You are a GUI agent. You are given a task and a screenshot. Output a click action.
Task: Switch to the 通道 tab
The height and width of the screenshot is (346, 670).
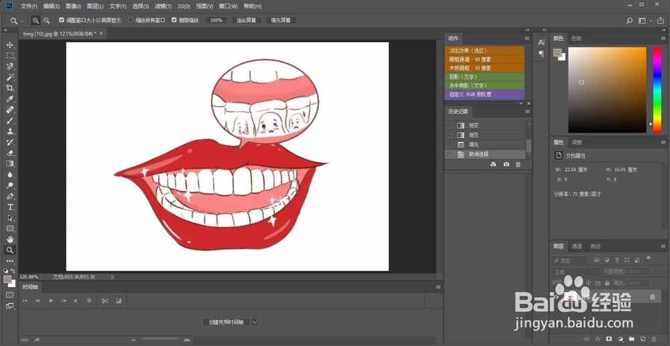point(577,246)
